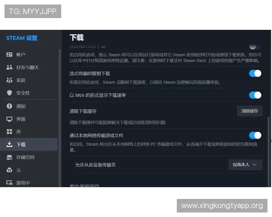The width and height of the screenshot is (272, 217).
Task: Switch to 界面 settings
Action: (29, 119)
